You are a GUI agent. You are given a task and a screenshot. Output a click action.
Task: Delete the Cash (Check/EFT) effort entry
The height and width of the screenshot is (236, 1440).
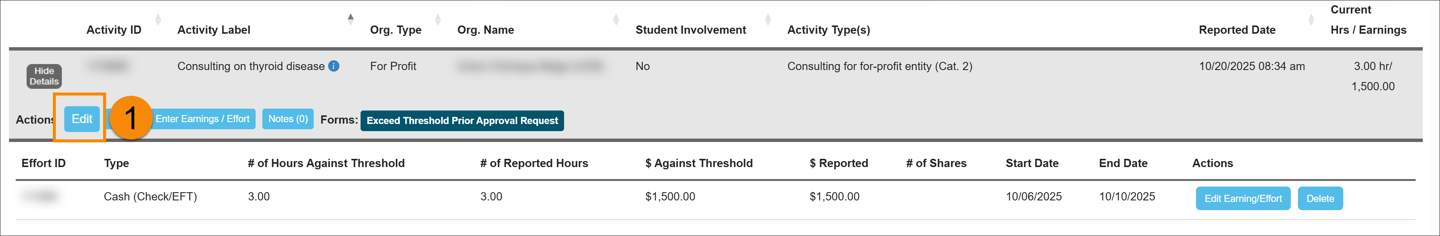click(x=1320, y=198)
